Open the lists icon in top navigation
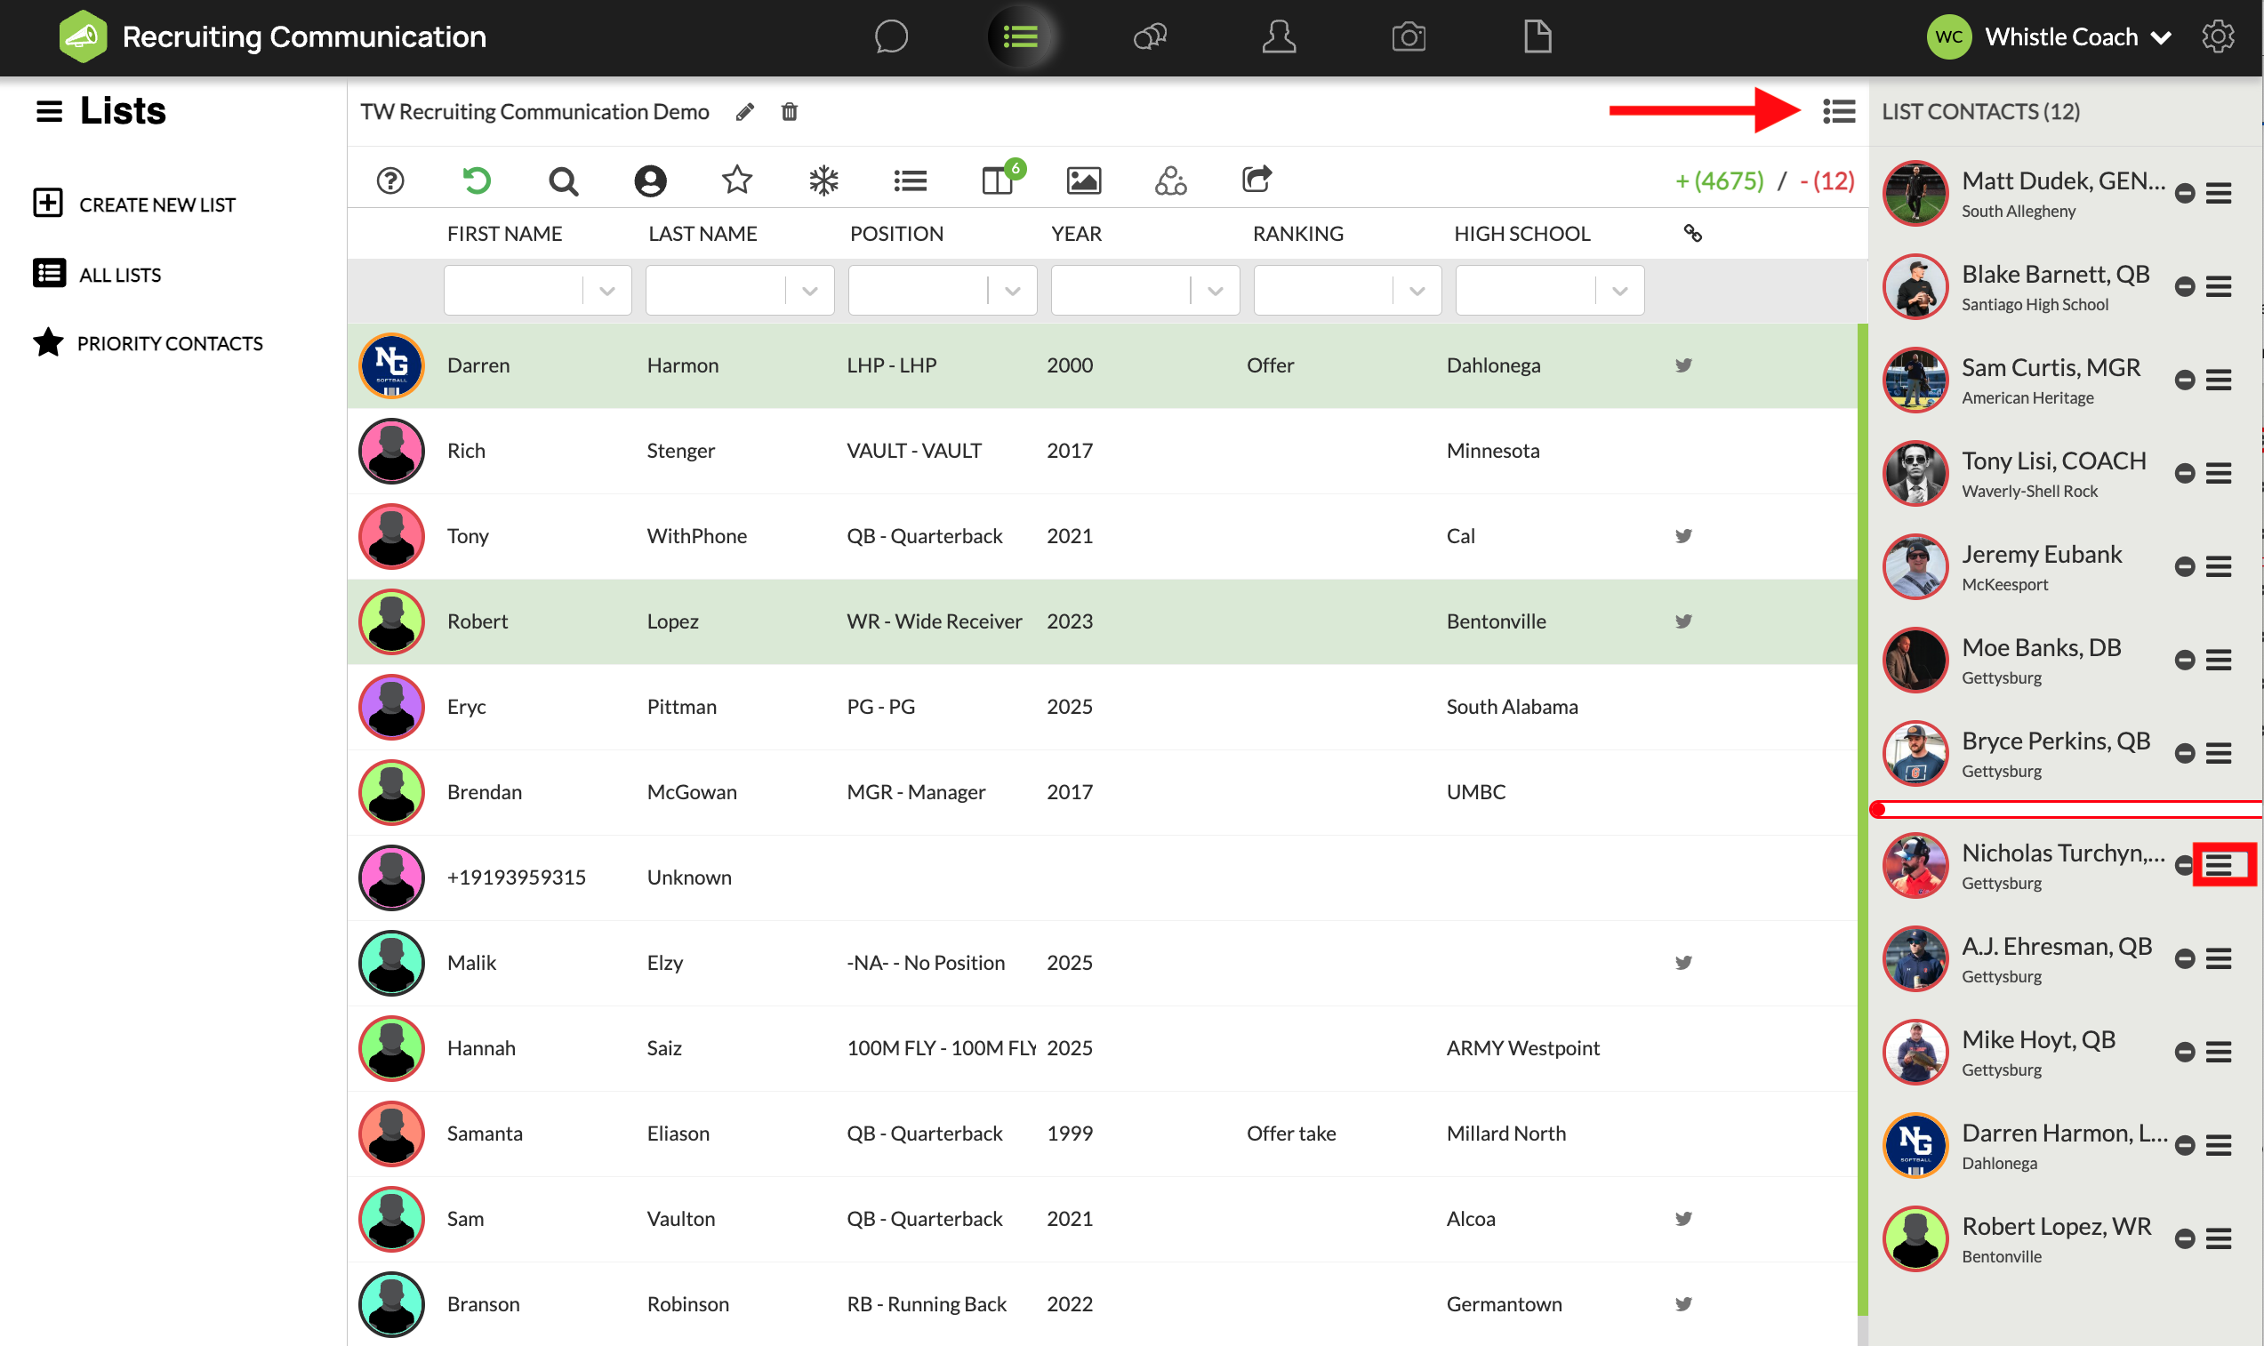 1021,37
